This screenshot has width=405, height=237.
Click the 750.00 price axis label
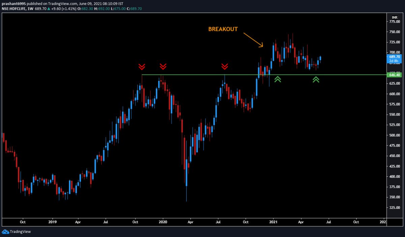pyautogui.click(x=395, y=32)
